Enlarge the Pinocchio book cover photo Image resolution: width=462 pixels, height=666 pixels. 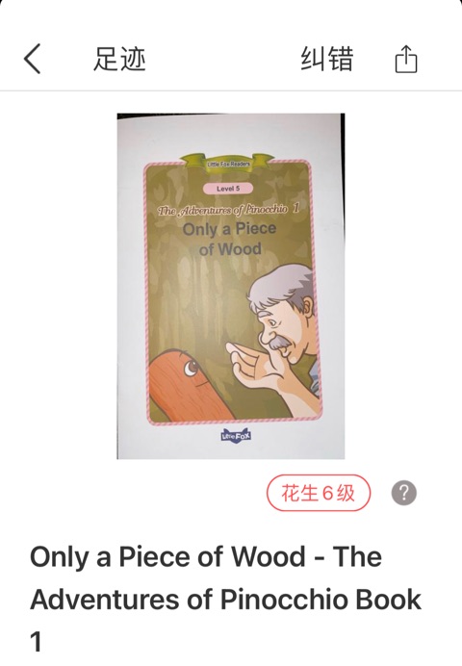pyautogui.click(x=231, y=286)
